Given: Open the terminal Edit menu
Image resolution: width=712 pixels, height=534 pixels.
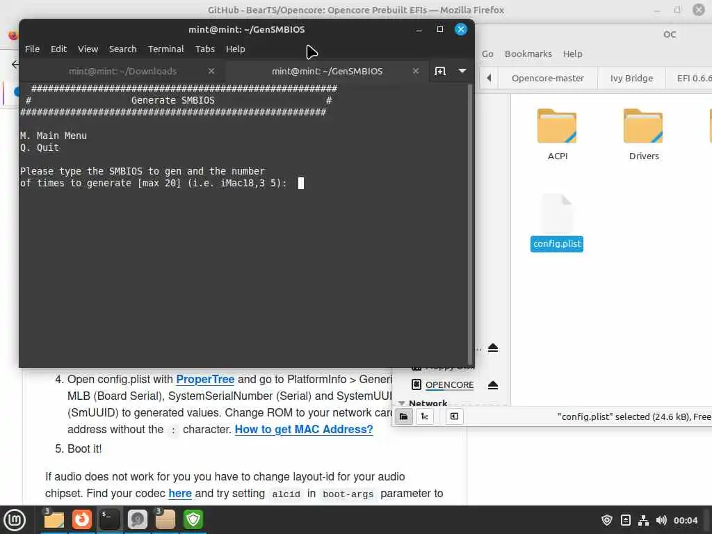Looking at the screenshot, I should tap(58, 49).
